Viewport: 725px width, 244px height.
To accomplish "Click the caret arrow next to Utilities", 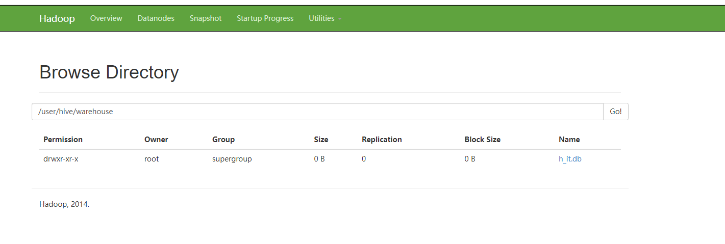I will pos(340,19).
